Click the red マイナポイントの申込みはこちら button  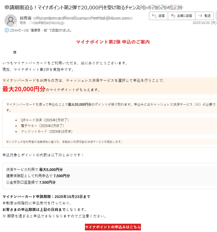coord(113,227)
